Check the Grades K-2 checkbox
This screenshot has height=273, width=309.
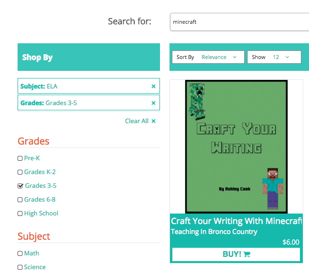point(20,172)
